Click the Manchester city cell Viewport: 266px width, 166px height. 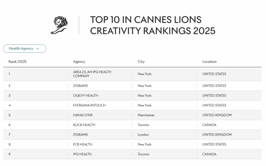pos(146,115)
